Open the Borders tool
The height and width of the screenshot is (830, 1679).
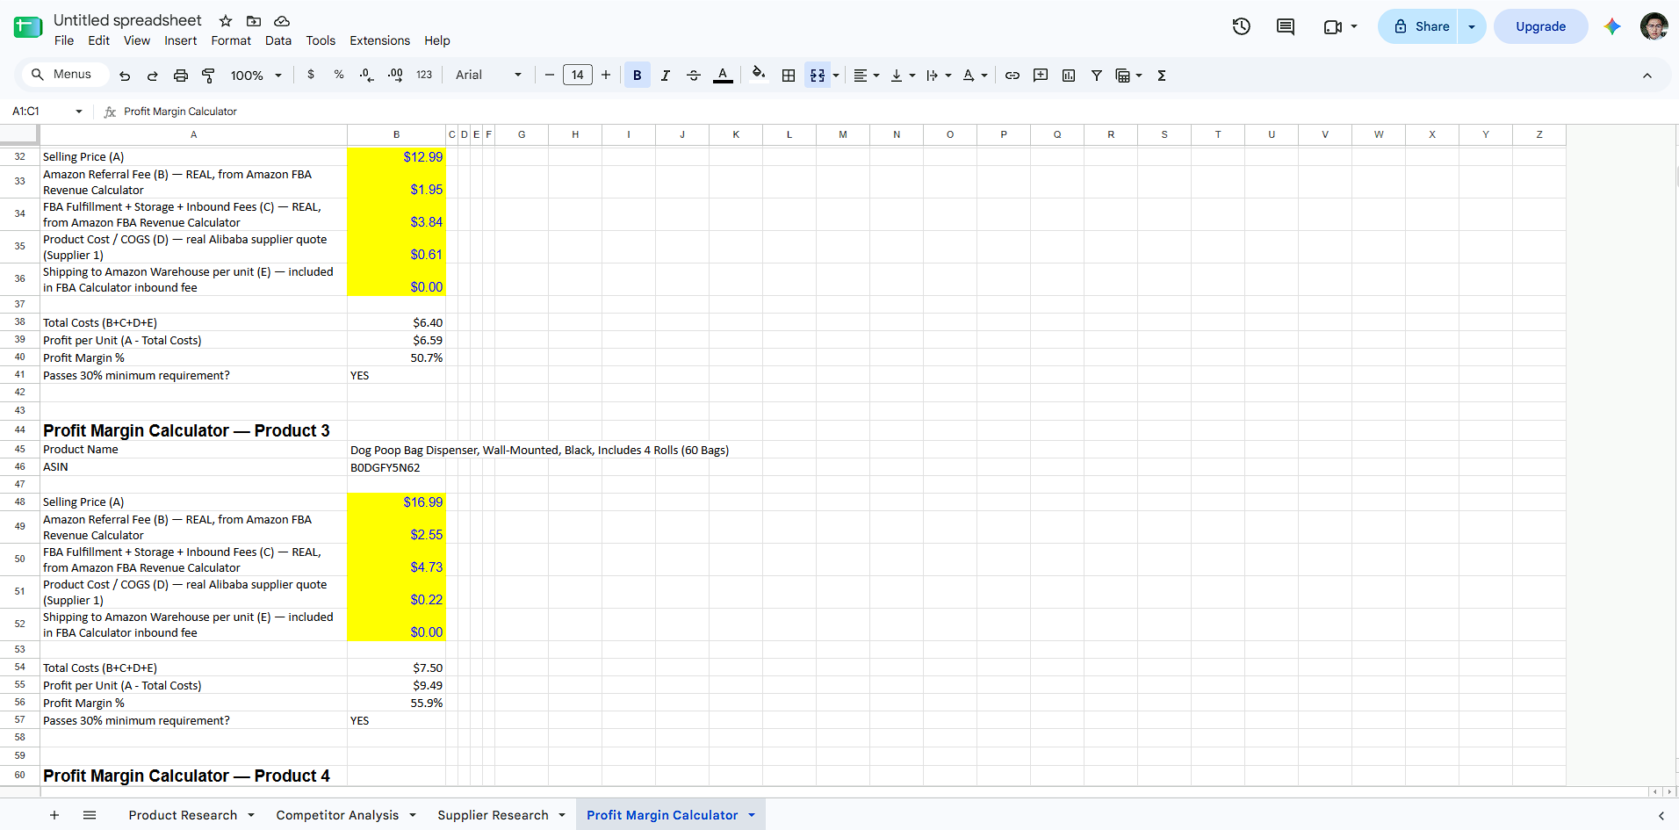[789, 76]
